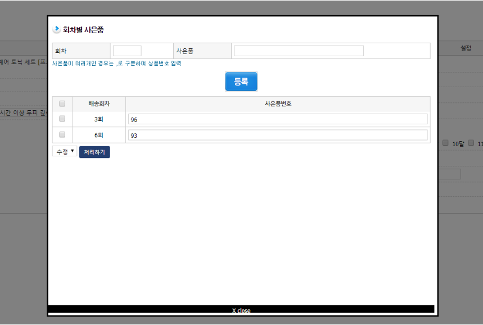This screenshot has height=325, width=483.
Task: Open the 수정 dropdown
Action: [64, 151]
